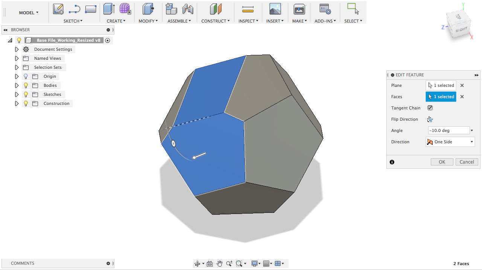Click the Look At navigation icon

(x=210, y=264)
